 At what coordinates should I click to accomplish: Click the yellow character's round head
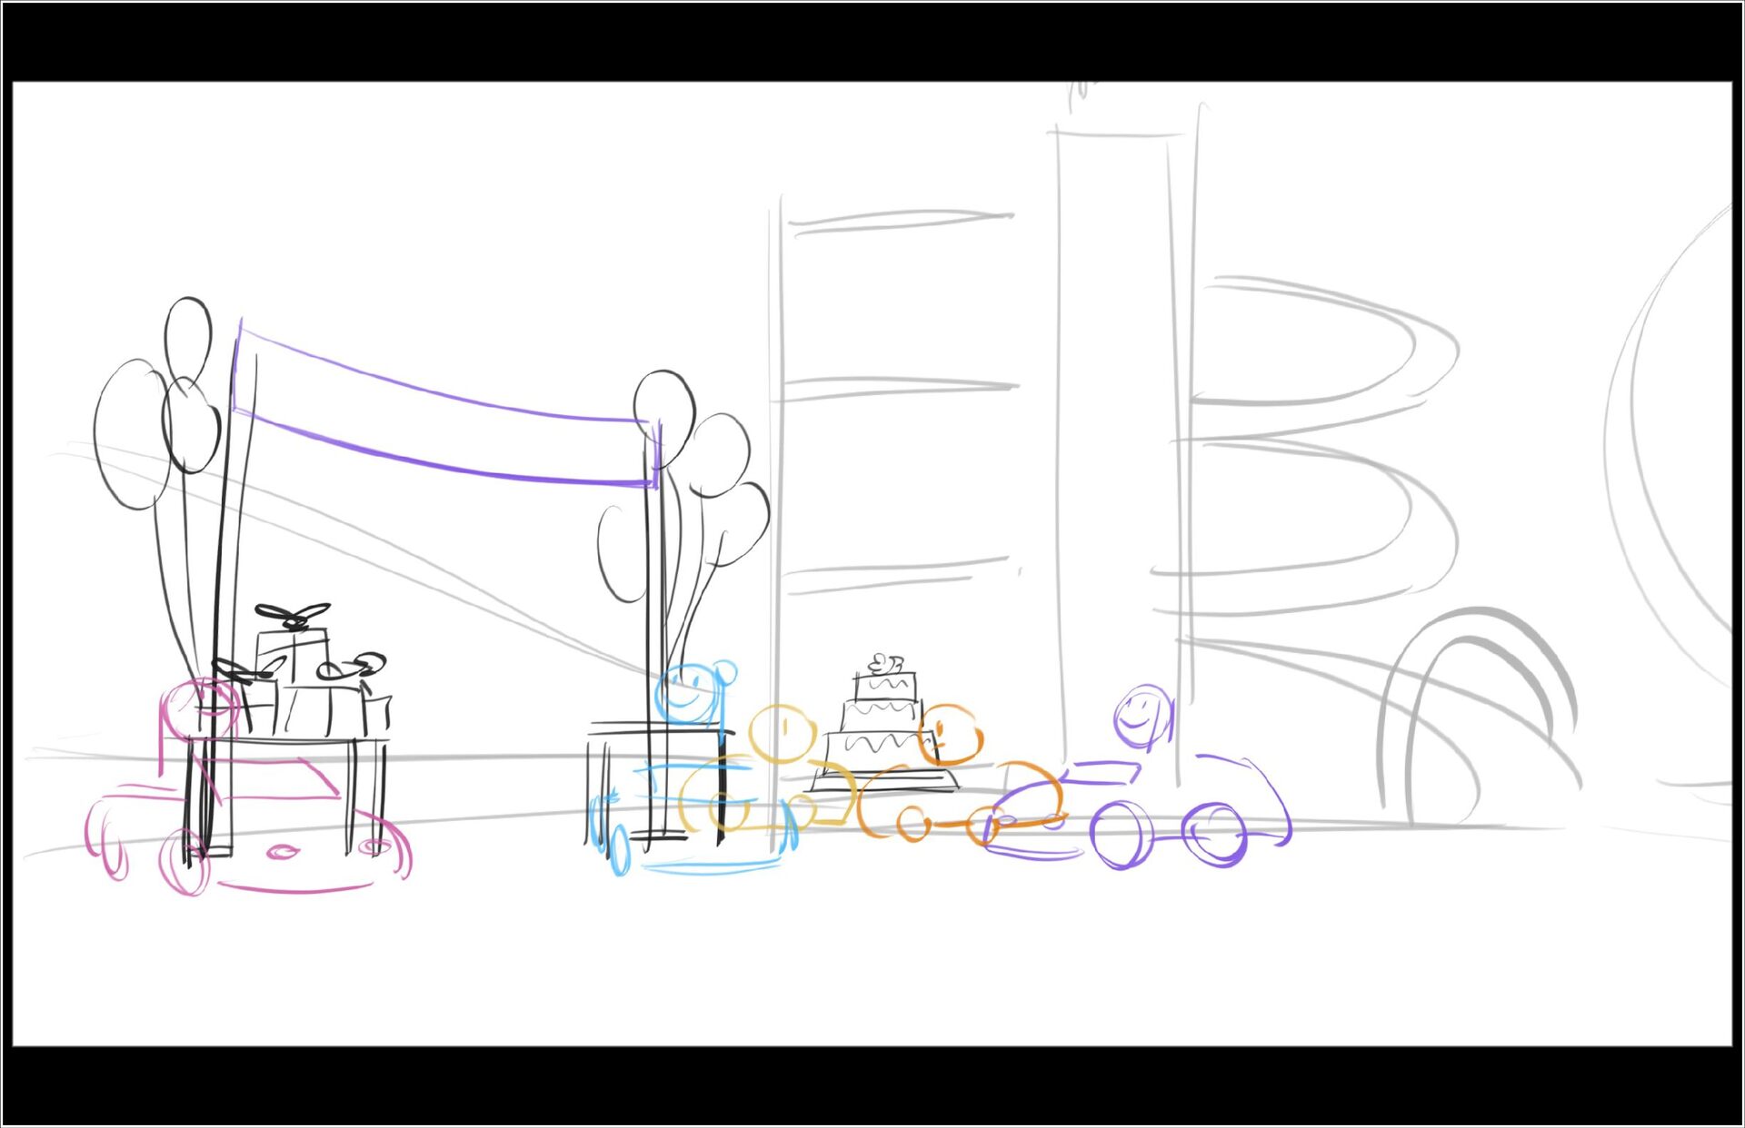tap(782, 732)
